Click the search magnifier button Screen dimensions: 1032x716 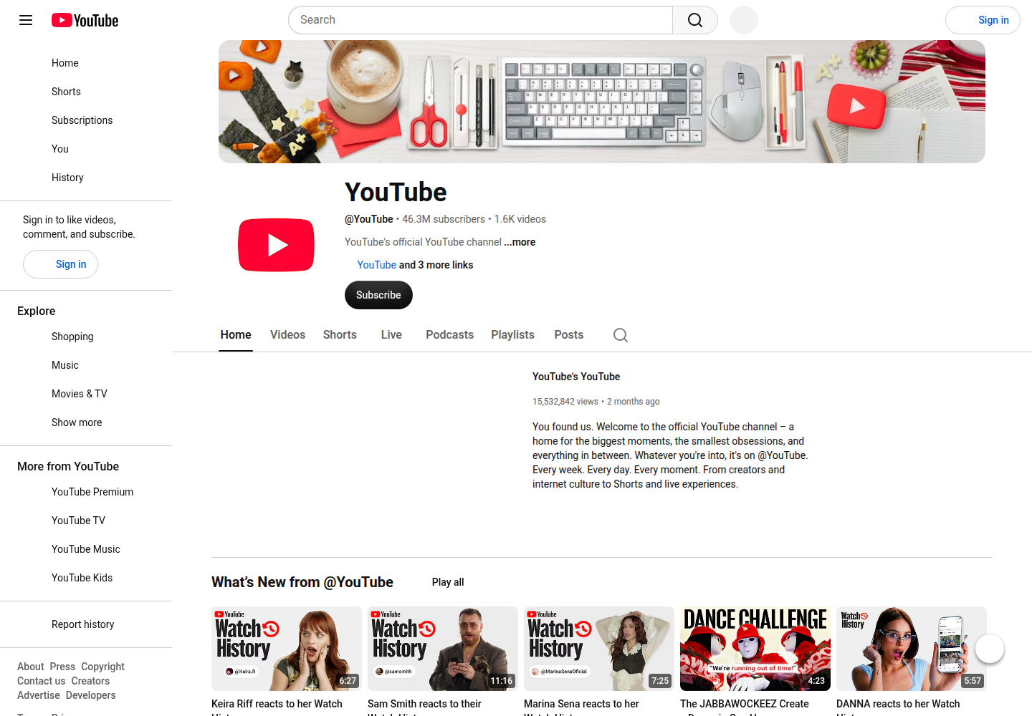click(695, 20)
